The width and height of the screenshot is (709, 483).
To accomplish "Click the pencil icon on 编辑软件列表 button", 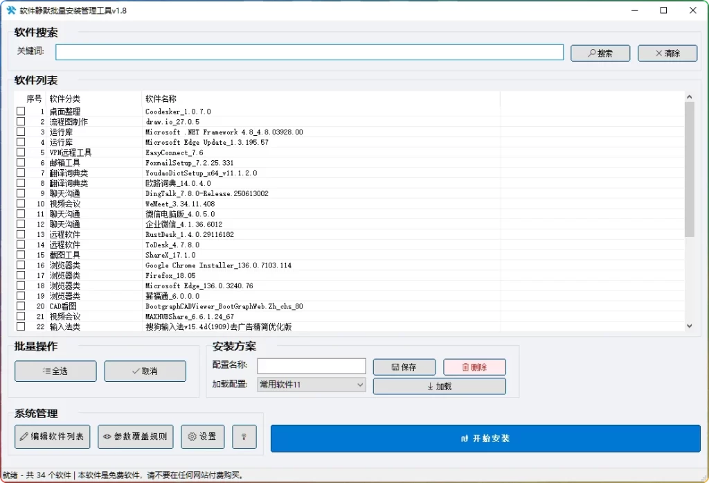I will (24, 437).
